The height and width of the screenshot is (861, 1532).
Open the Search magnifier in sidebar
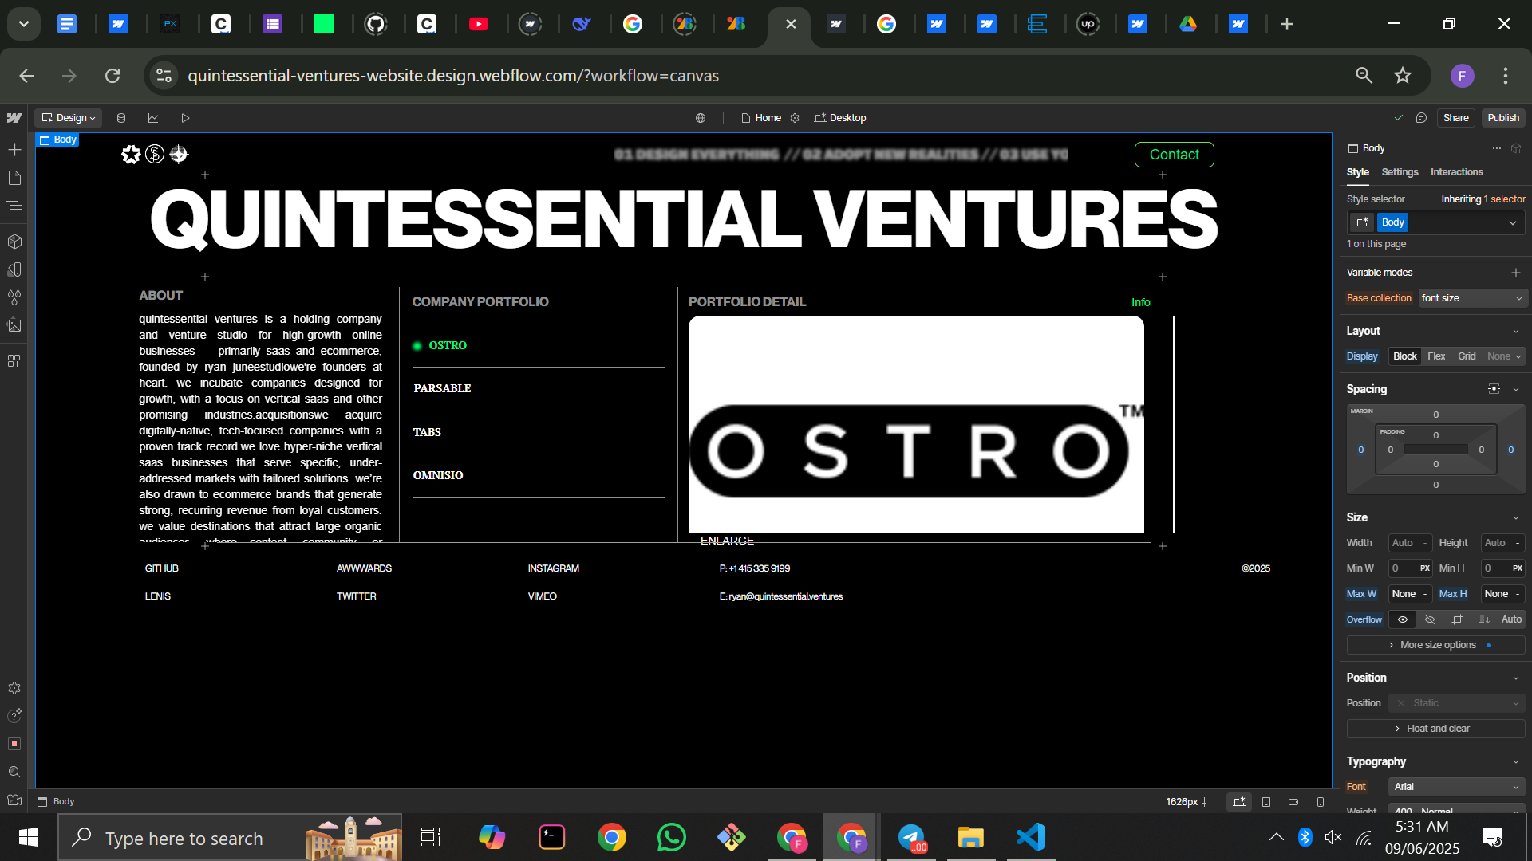[x=14, y=772]
